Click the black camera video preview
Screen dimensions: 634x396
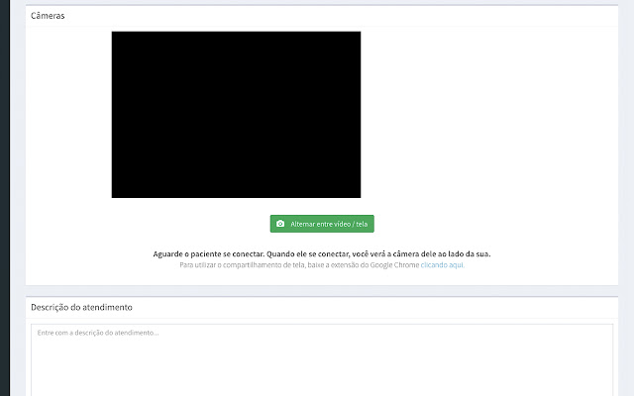coord(236,115)
